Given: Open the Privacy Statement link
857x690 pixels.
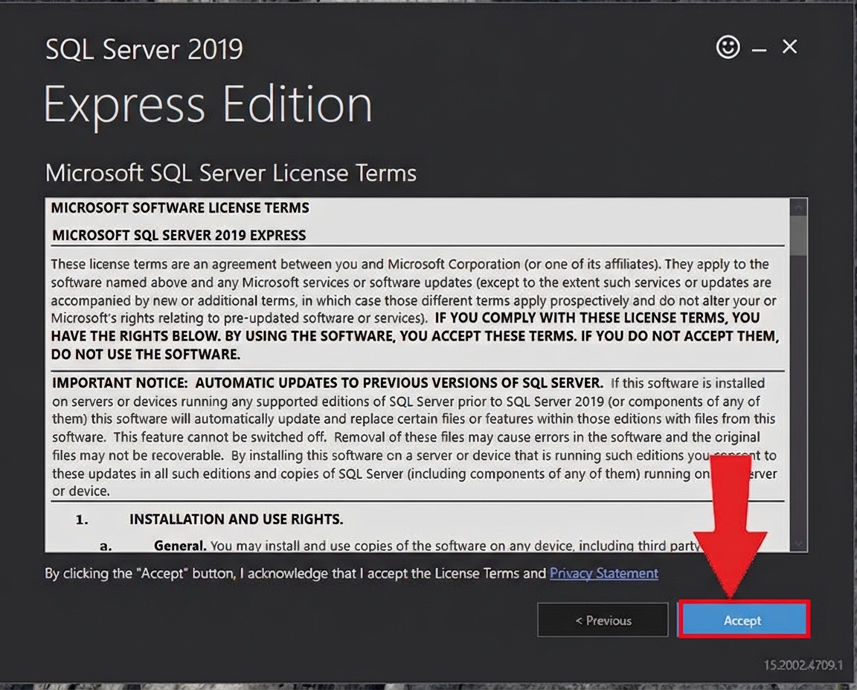Looking at the screenshot, I should tap(603, 573).
